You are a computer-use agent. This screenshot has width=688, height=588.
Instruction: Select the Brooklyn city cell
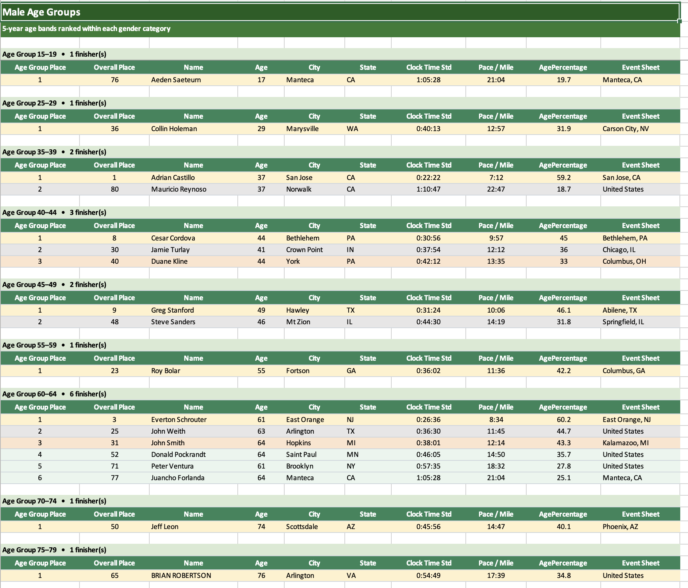(300, 466)
